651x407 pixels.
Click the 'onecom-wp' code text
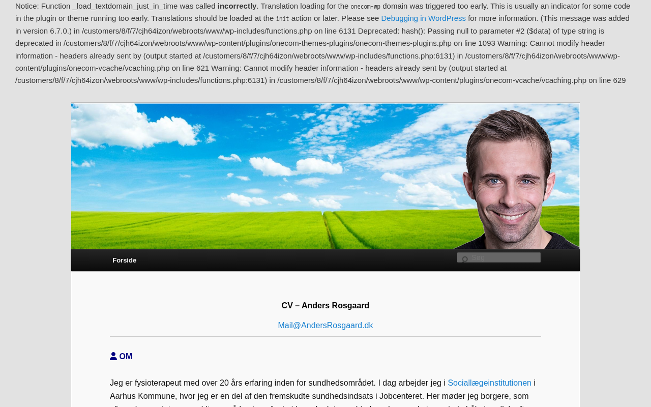coord(365,7)
